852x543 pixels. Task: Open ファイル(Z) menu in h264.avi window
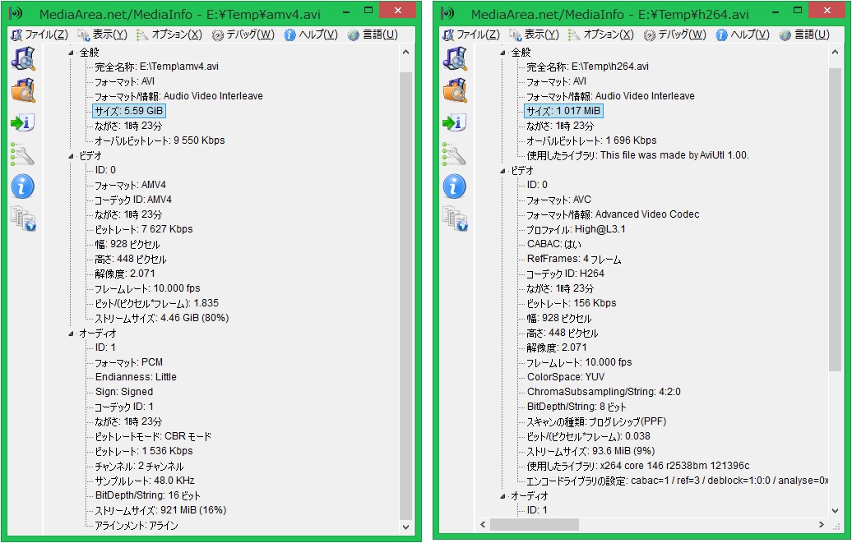pos(471,35)
